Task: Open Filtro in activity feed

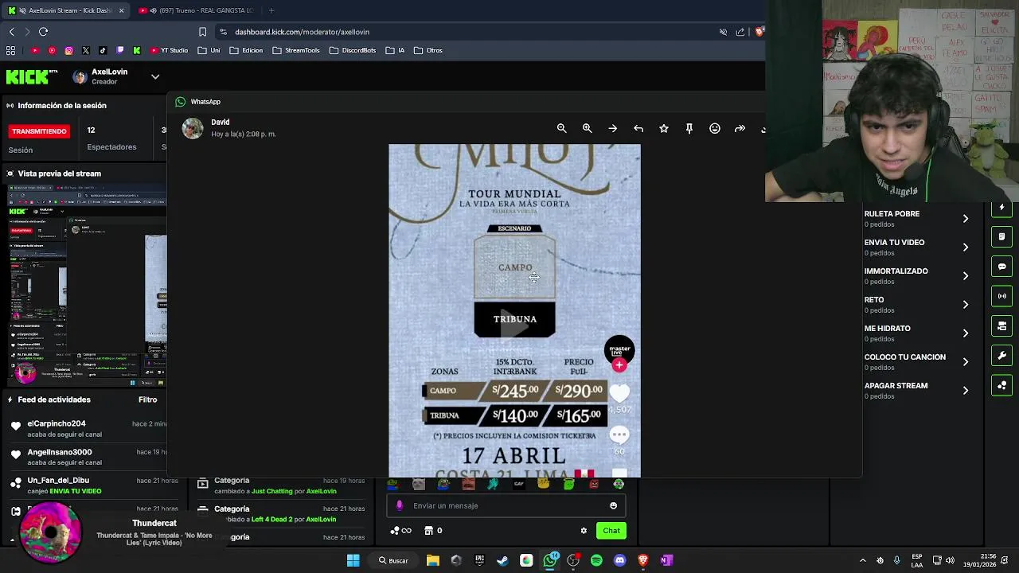Action: click(x=148, y=400)
